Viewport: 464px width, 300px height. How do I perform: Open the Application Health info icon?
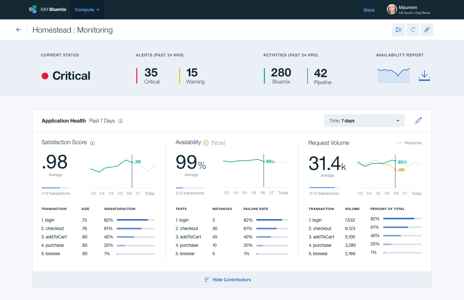tap(121, 121)
